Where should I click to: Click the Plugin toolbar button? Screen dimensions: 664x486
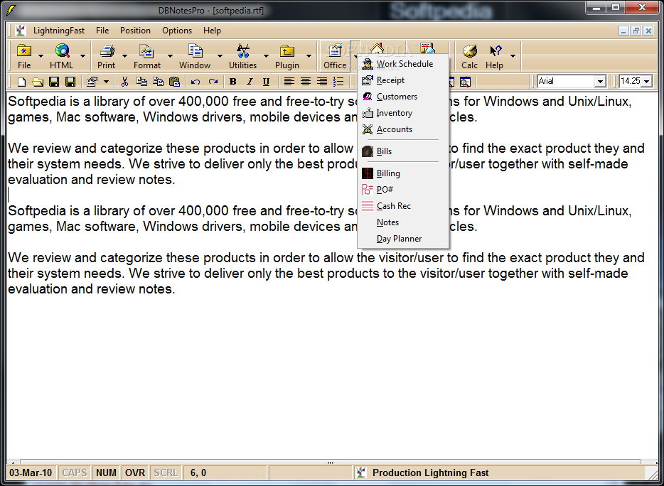[287, 56]
